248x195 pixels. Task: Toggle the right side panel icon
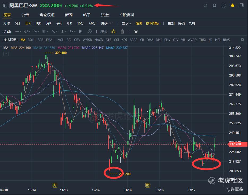242,6
